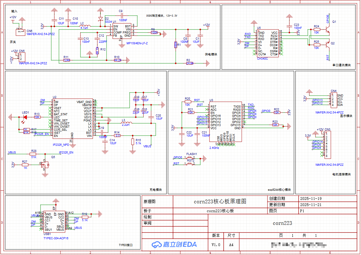Click the 2025-11-19 creation date field
This screenshot has width=361, height=255.
[310, 199]
